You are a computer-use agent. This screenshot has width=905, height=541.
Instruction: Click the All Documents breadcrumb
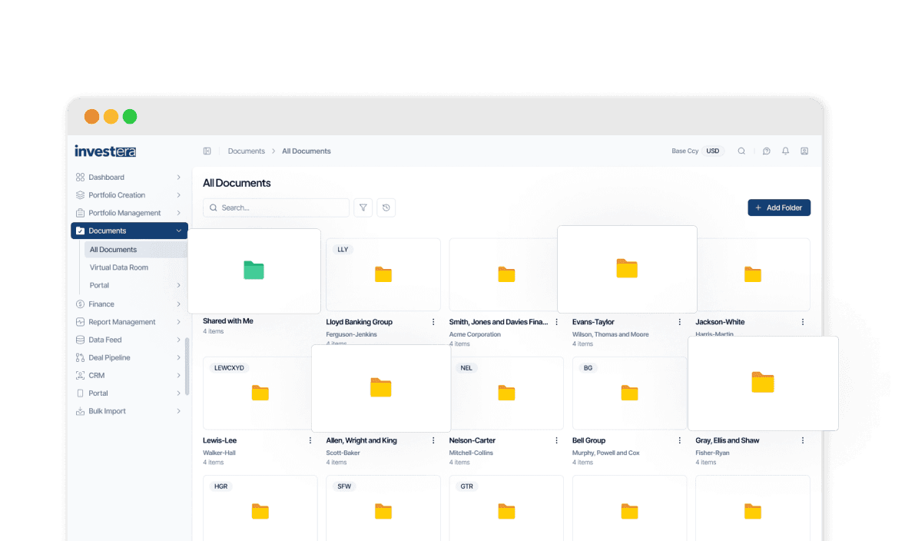(307, 151)
